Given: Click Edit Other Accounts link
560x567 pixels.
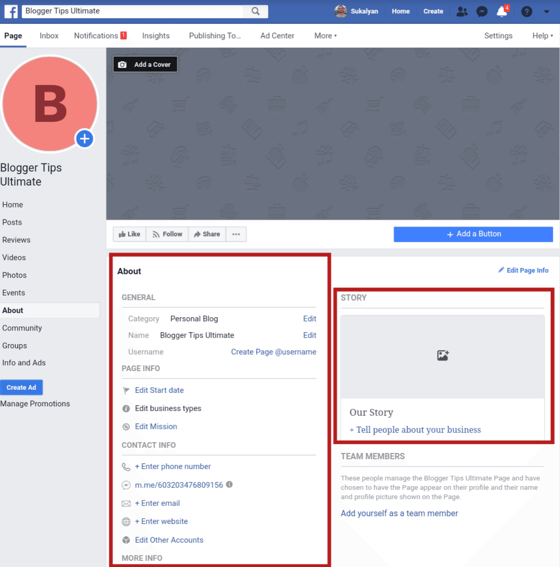Looking at the screenshot, I should 169,540.
